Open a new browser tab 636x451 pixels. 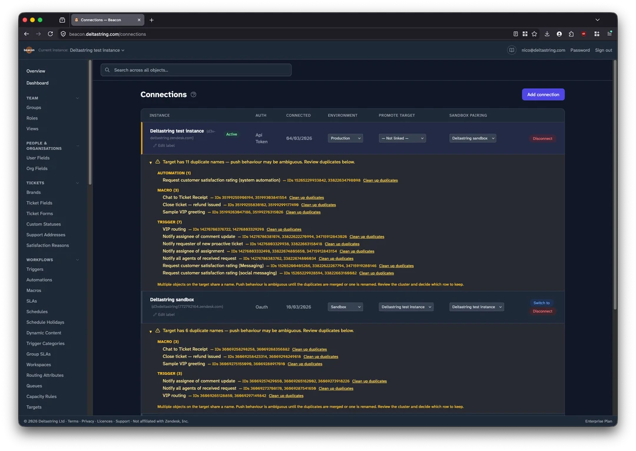pyautogui.click(x=151, y=20)
